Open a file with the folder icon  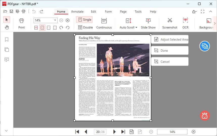pos(5,11)
